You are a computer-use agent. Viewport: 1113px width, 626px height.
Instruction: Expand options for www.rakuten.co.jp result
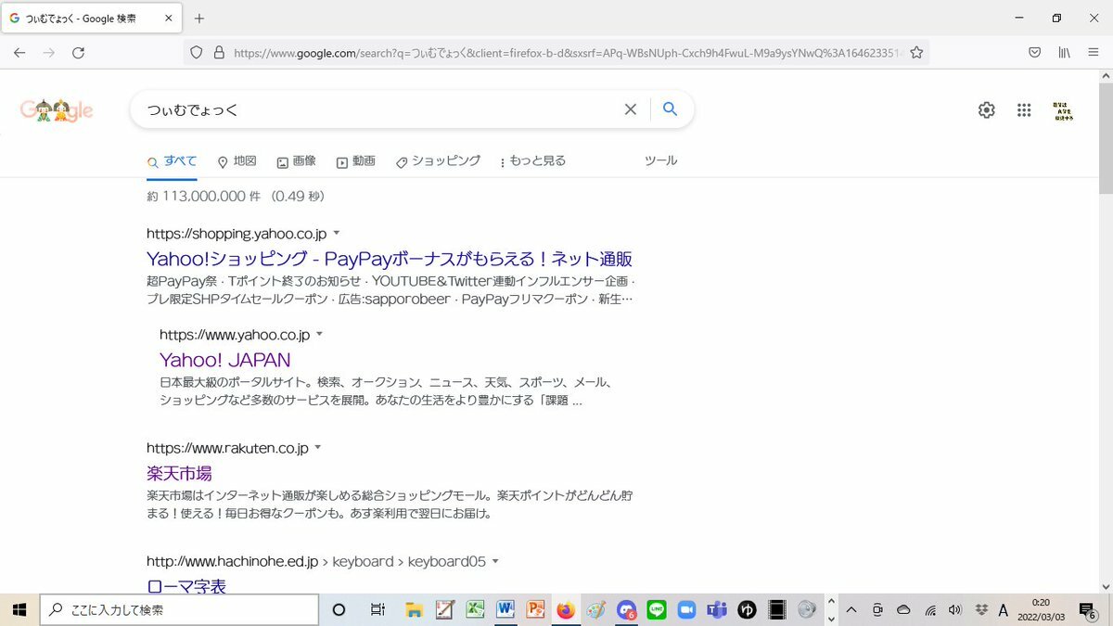[318, 448]
